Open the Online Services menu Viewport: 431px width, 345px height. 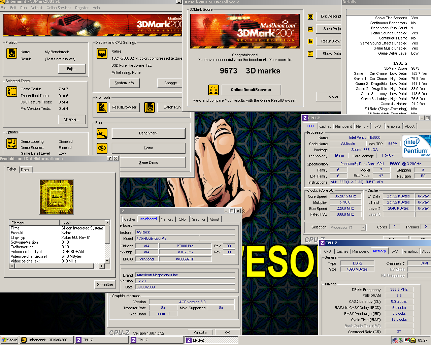59,8
